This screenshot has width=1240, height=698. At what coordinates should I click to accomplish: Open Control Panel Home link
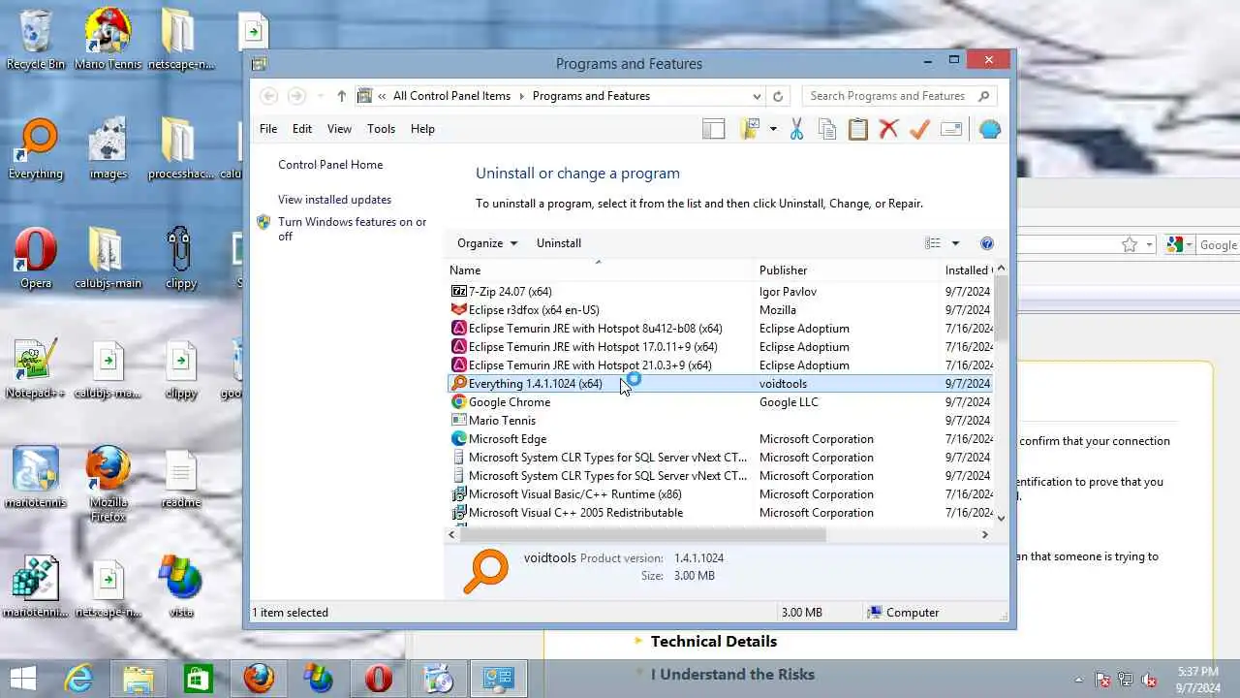[330, 165]
